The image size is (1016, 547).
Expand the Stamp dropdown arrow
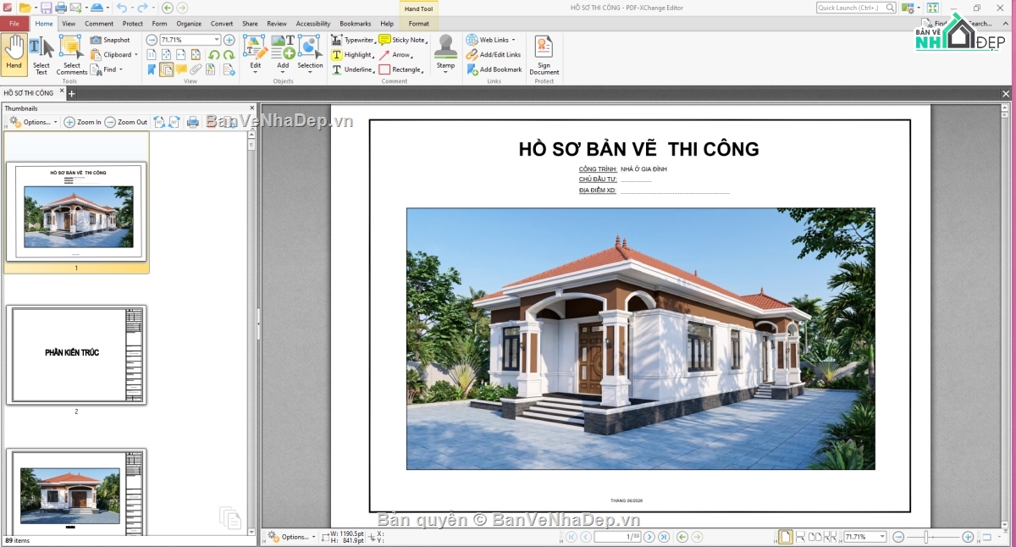[445, 73]
